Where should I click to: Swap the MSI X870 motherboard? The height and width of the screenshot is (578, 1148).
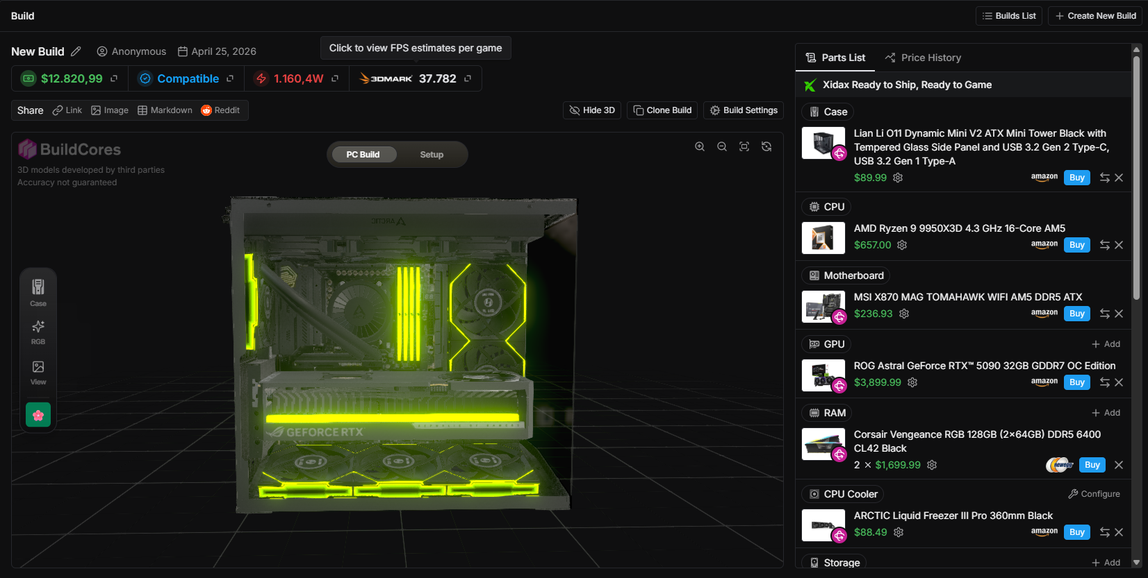click(1105, 314)
